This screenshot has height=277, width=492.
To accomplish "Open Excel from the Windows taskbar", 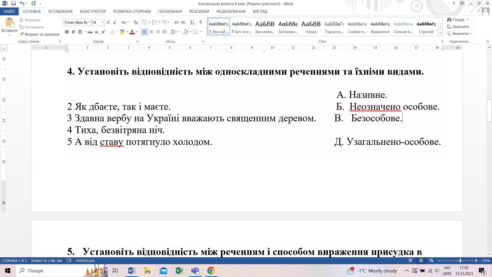I will click(x=179, y=271).
